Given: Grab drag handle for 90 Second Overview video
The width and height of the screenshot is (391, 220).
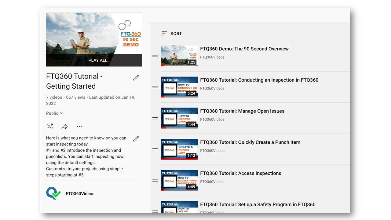Looking at the screenshot, I should click(155, 56).
